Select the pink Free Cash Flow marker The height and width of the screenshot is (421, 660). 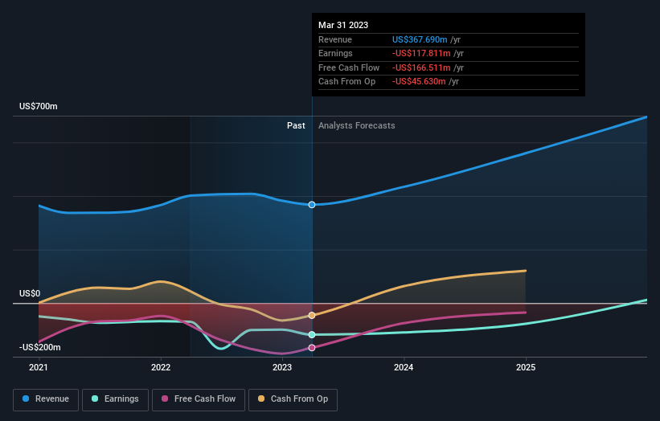[312, 348]
